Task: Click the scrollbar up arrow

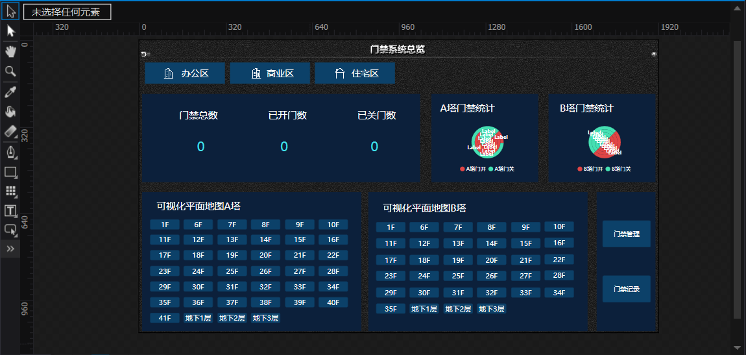Action: pos(737,6)
